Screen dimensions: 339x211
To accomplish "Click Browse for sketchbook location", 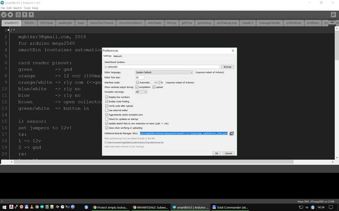I will click(x=227, y=67).
